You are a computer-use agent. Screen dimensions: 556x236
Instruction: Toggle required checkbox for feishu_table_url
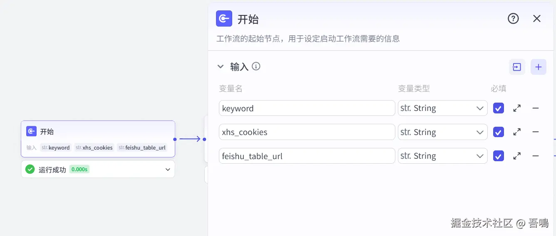coord(499,156)
